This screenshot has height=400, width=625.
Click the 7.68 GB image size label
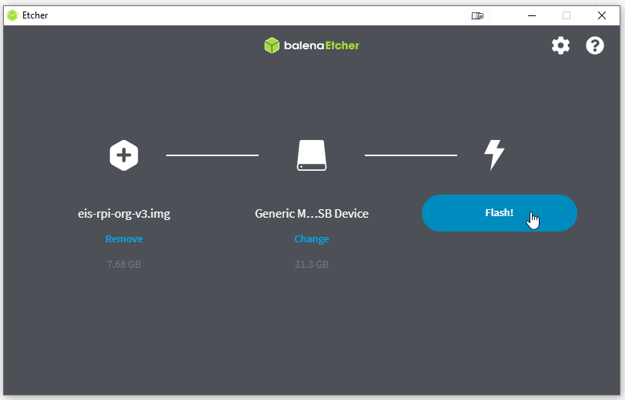pos(124,265)
